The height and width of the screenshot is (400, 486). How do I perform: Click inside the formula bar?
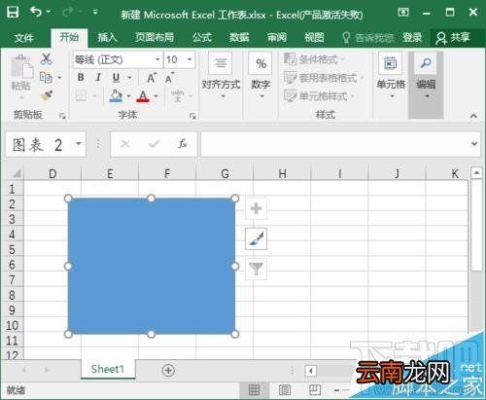[x=335, y=144]
